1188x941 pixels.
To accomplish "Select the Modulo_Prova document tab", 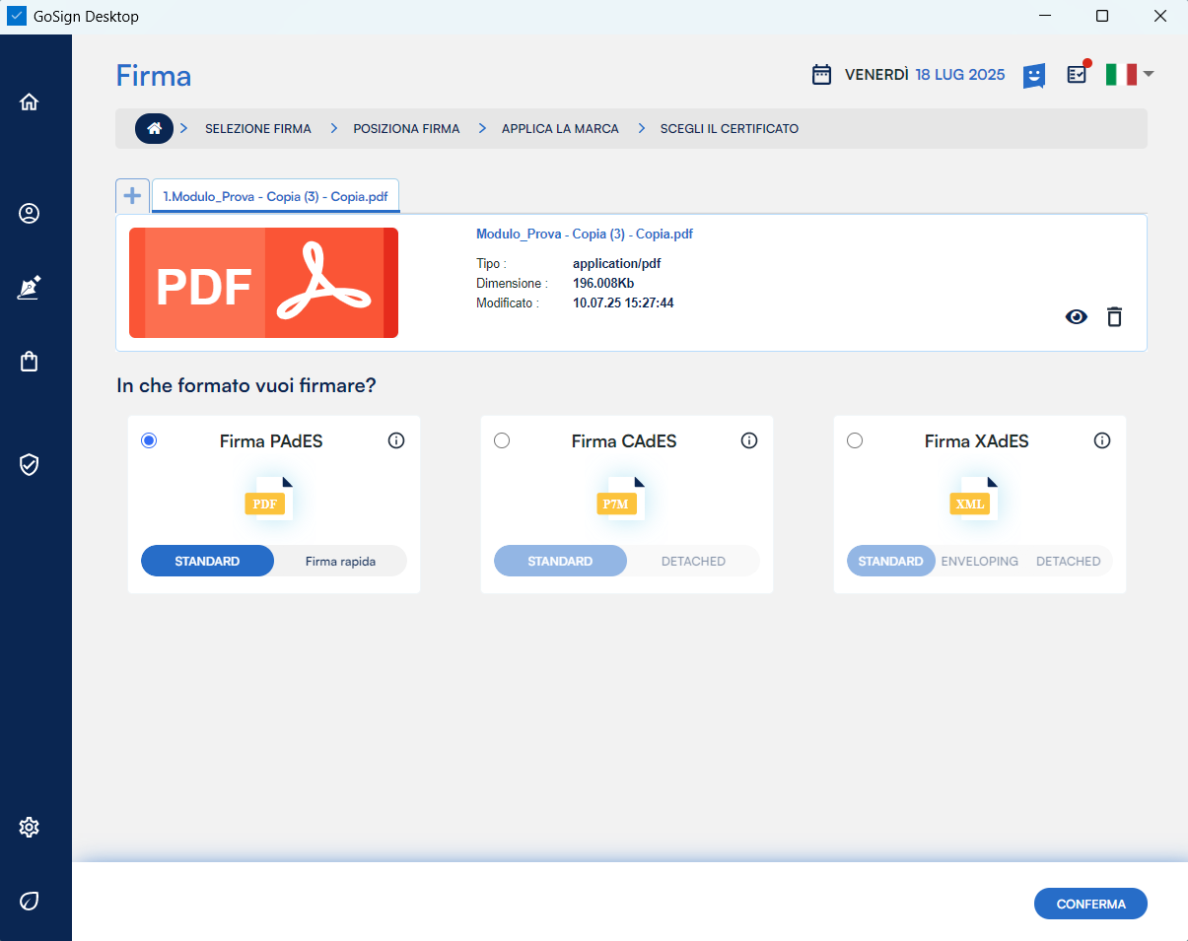I will point(275,196).
